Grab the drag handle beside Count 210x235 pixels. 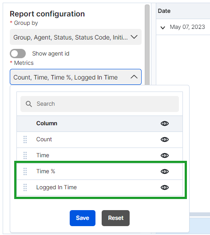[x=25, y=139]
